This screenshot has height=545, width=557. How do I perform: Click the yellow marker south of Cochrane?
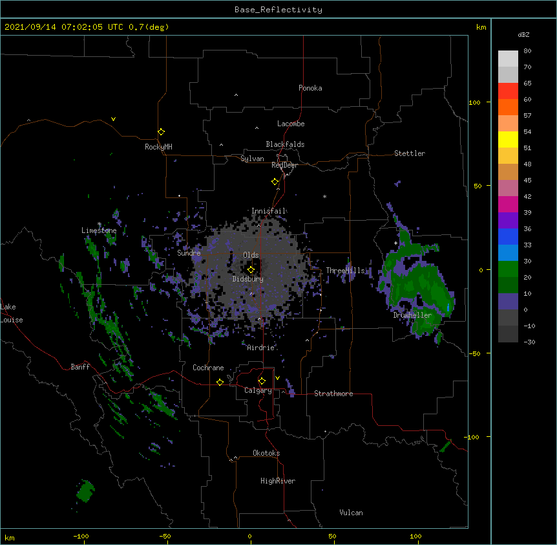[220, 382]
